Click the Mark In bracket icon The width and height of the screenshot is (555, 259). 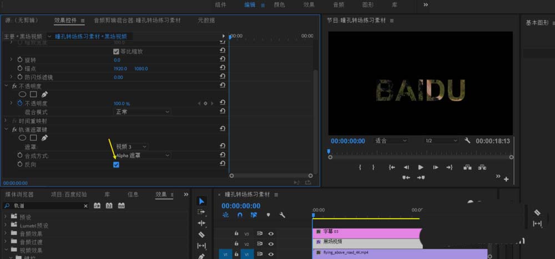coord(360,167)
